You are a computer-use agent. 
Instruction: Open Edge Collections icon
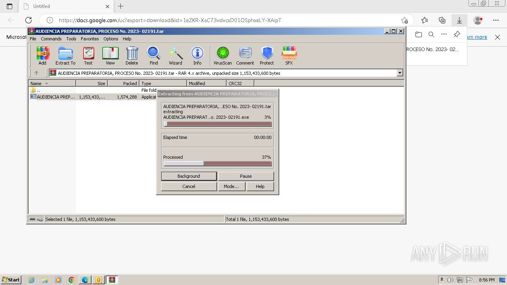(442, 20)
